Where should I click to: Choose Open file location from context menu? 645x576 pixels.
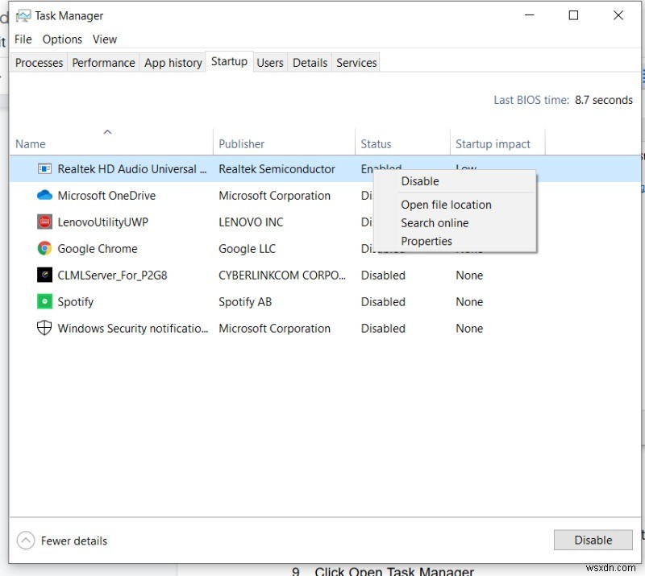tap(445, 205)
